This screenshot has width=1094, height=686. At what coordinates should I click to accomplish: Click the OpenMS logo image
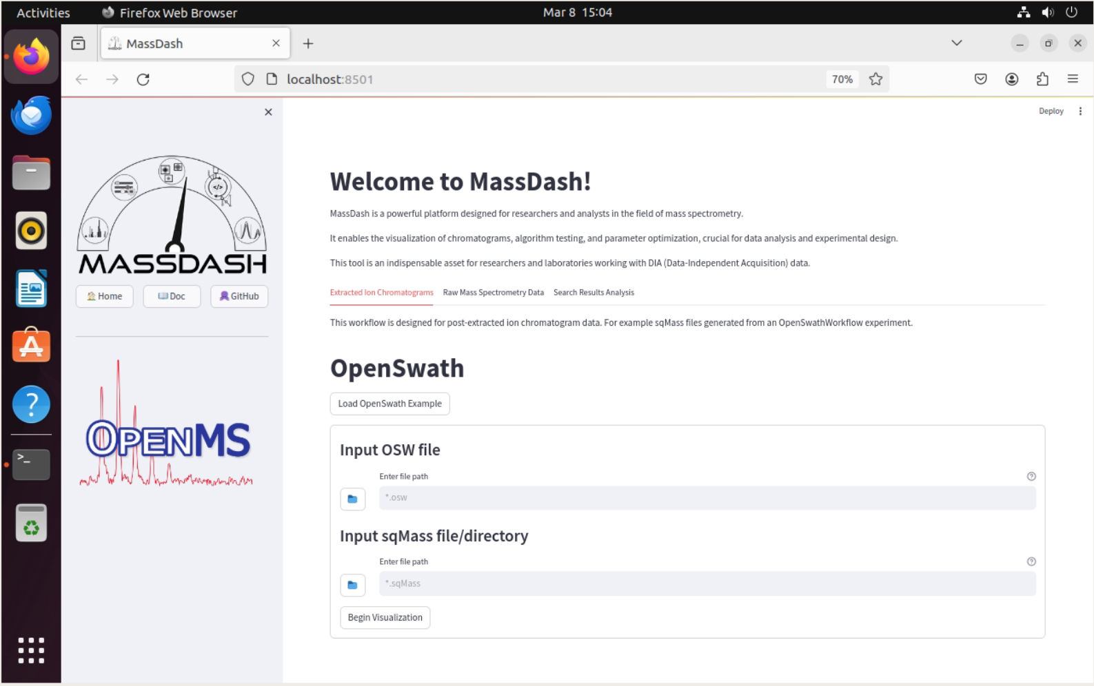[x=167, y=423]
